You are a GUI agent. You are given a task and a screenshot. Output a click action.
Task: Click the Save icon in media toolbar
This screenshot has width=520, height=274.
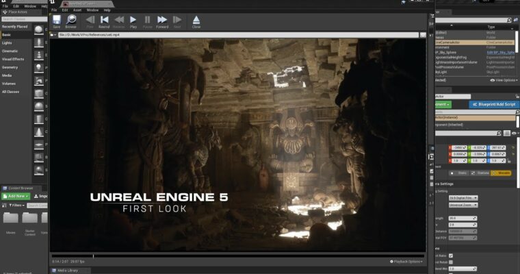point(57,22)
